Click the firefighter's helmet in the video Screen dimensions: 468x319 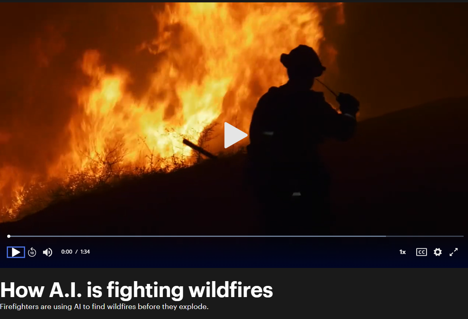(x=302, y=59)
